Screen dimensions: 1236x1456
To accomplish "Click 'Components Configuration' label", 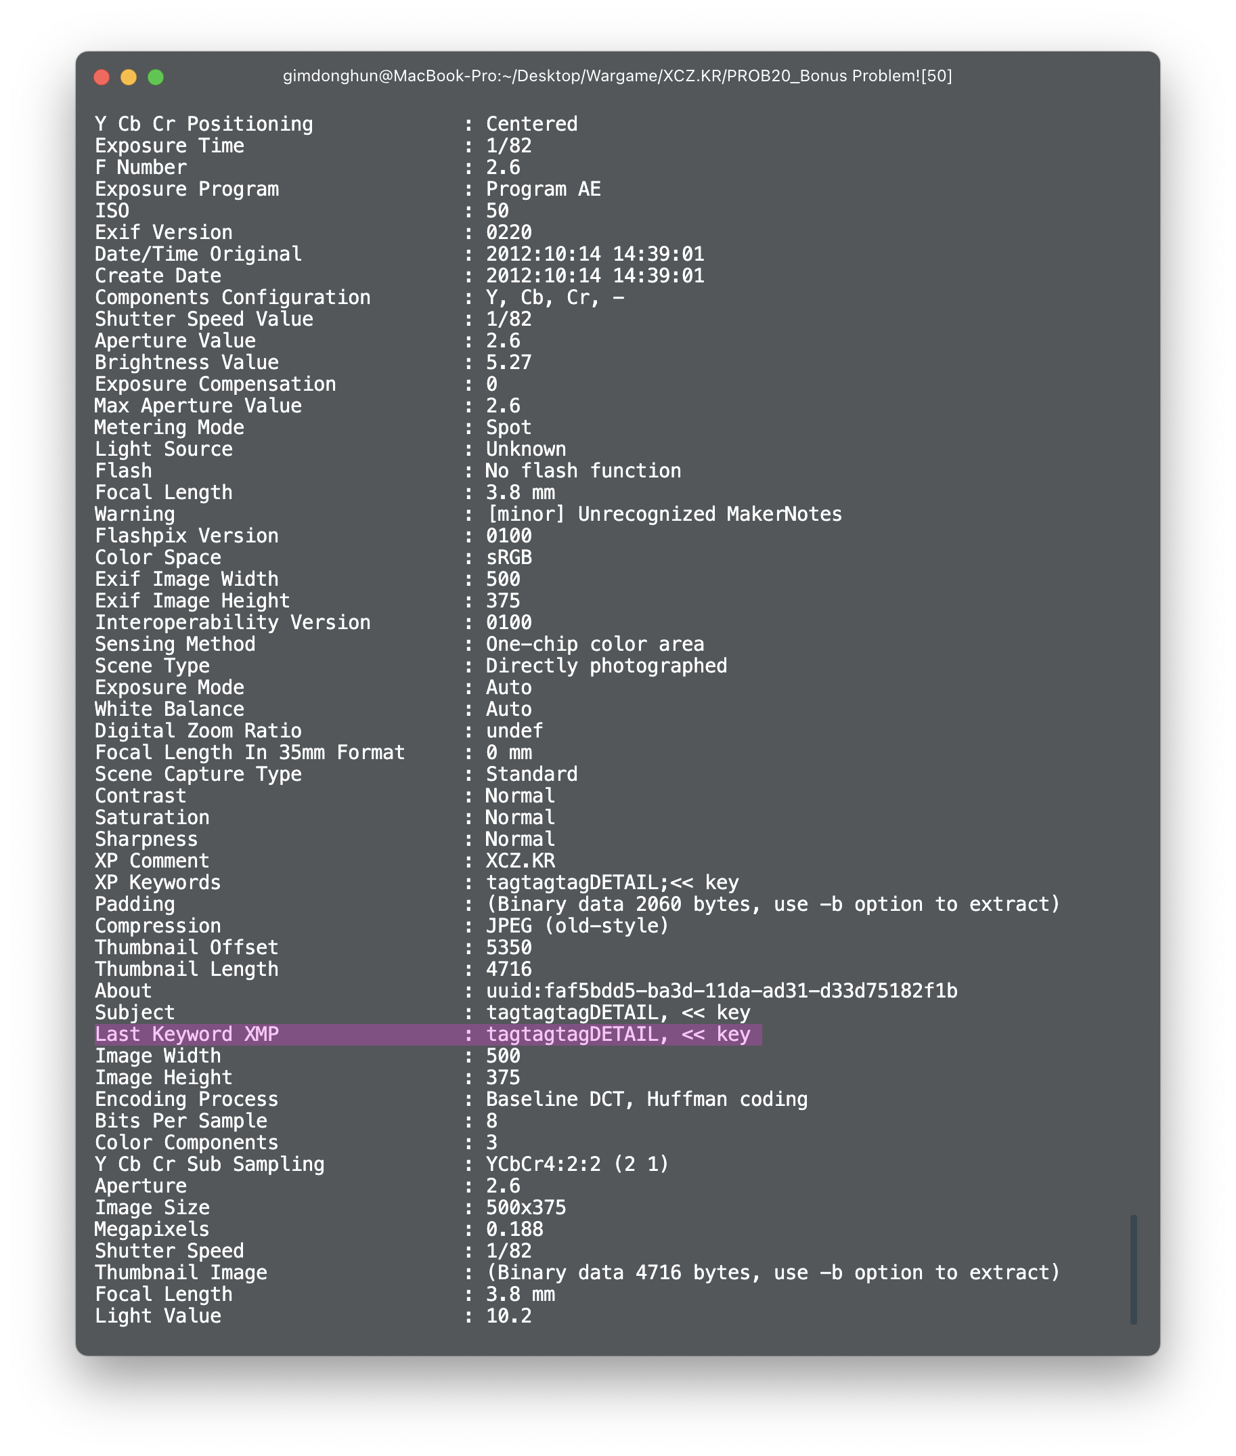I will click(233, 298).
